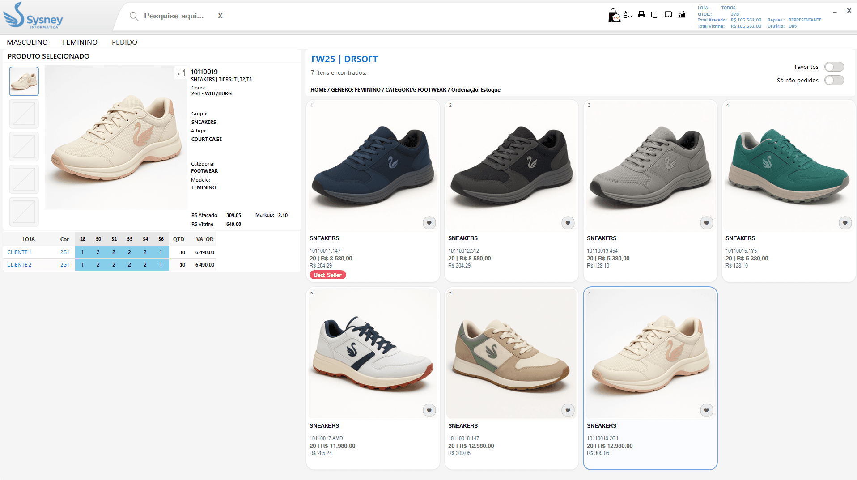857x480 pixels.
Task: Turn on Só não pedidos switch
Action: pyautogui.click(x=834, y=80)
